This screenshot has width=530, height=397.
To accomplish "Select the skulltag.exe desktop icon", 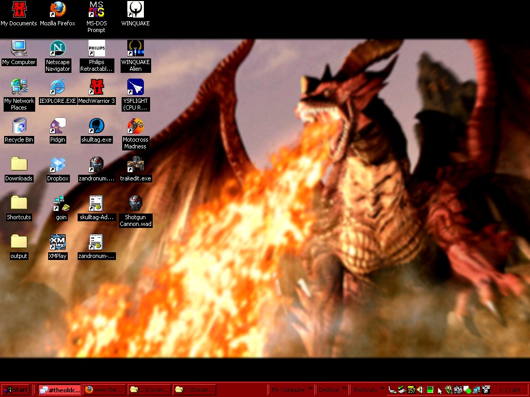I will click(96, 126).
